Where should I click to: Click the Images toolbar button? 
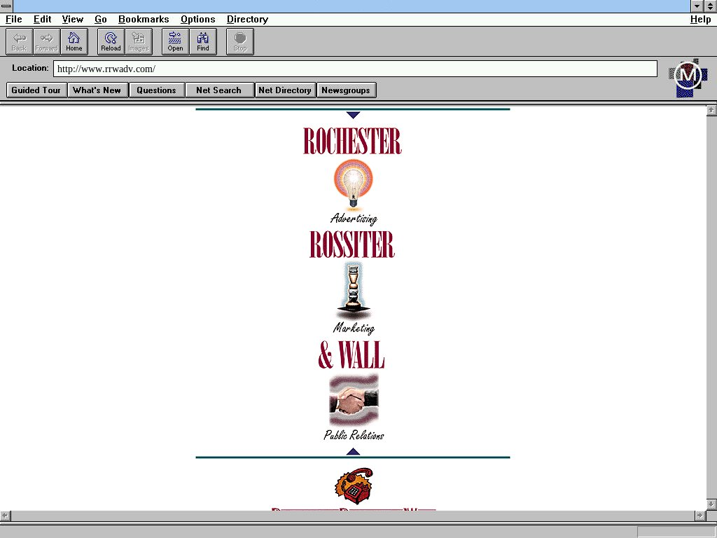point(138,41)
